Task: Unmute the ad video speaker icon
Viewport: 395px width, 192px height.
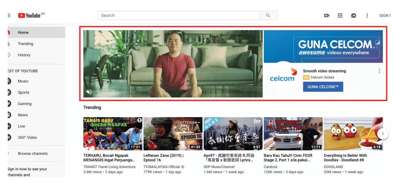Action: pyautogui.click(x=89, y=92)
